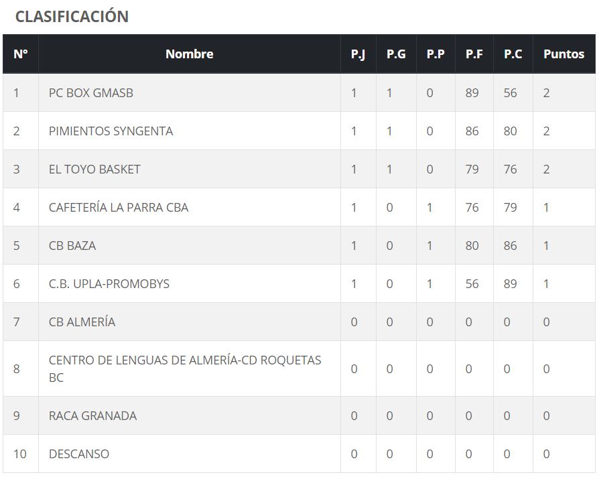Screen dimensions: 599x483
Task: Open CAFETERÍA LA PARRA CBA entry
Action: tap(119, 208)
